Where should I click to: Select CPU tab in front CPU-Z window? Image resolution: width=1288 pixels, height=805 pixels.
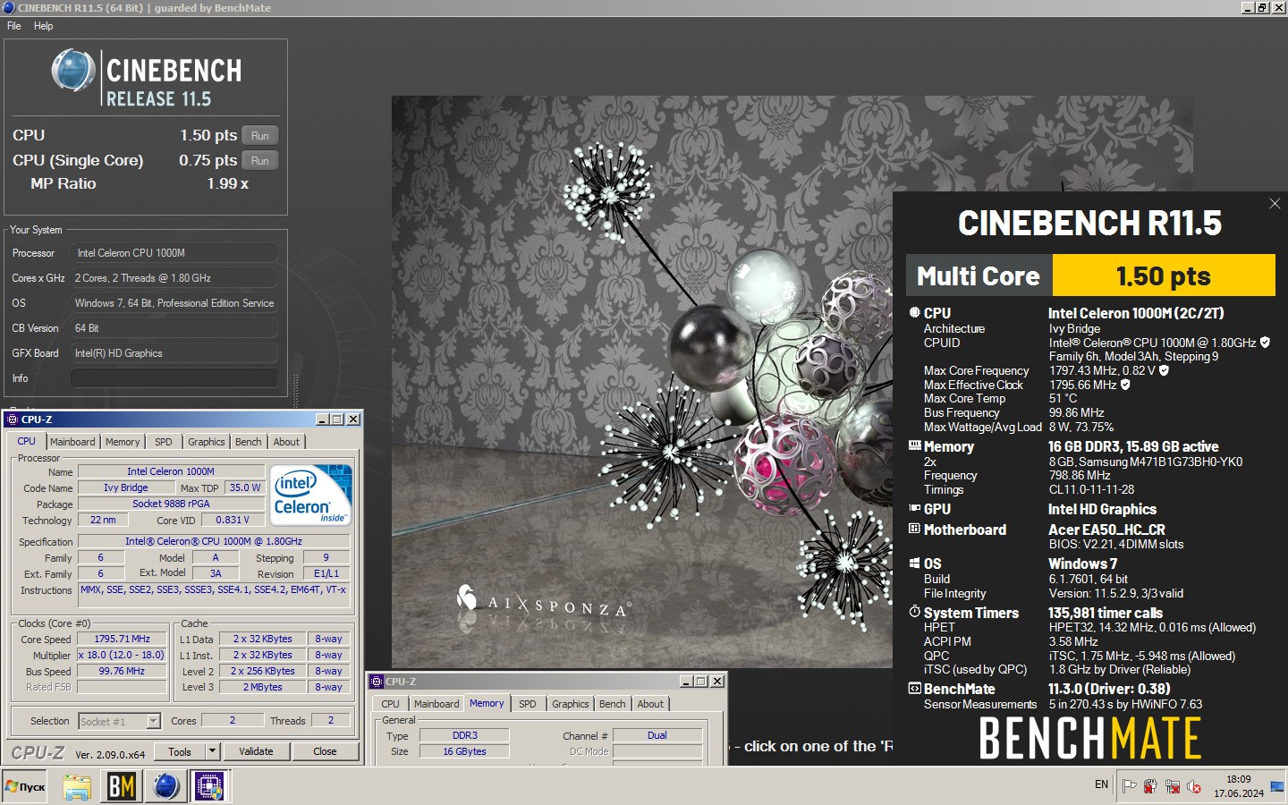pyautogui.click(x=27, y=441)
